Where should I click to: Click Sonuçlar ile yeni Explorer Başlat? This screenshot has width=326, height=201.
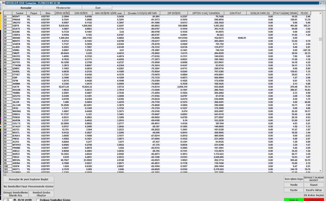coord(29,179)
